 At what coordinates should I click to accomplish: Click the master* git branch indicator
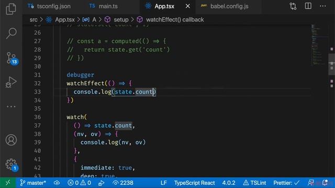pyautogui.click(x=33, y=183)
